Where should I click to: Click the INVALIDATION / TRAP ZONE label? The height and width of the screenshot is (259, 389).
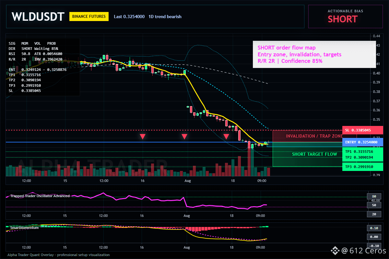point(314,136)
